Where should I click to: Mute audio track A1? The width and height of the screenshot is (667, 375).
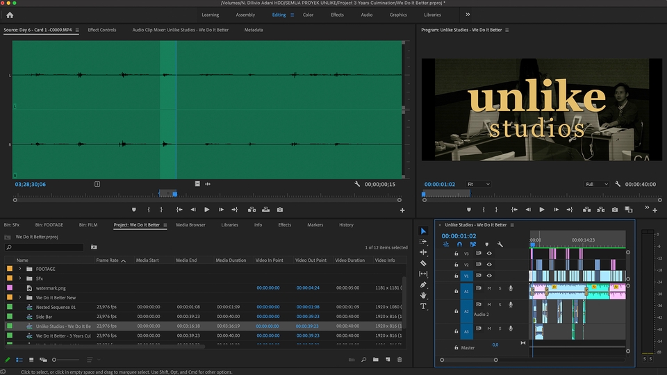tap(489, 288)
